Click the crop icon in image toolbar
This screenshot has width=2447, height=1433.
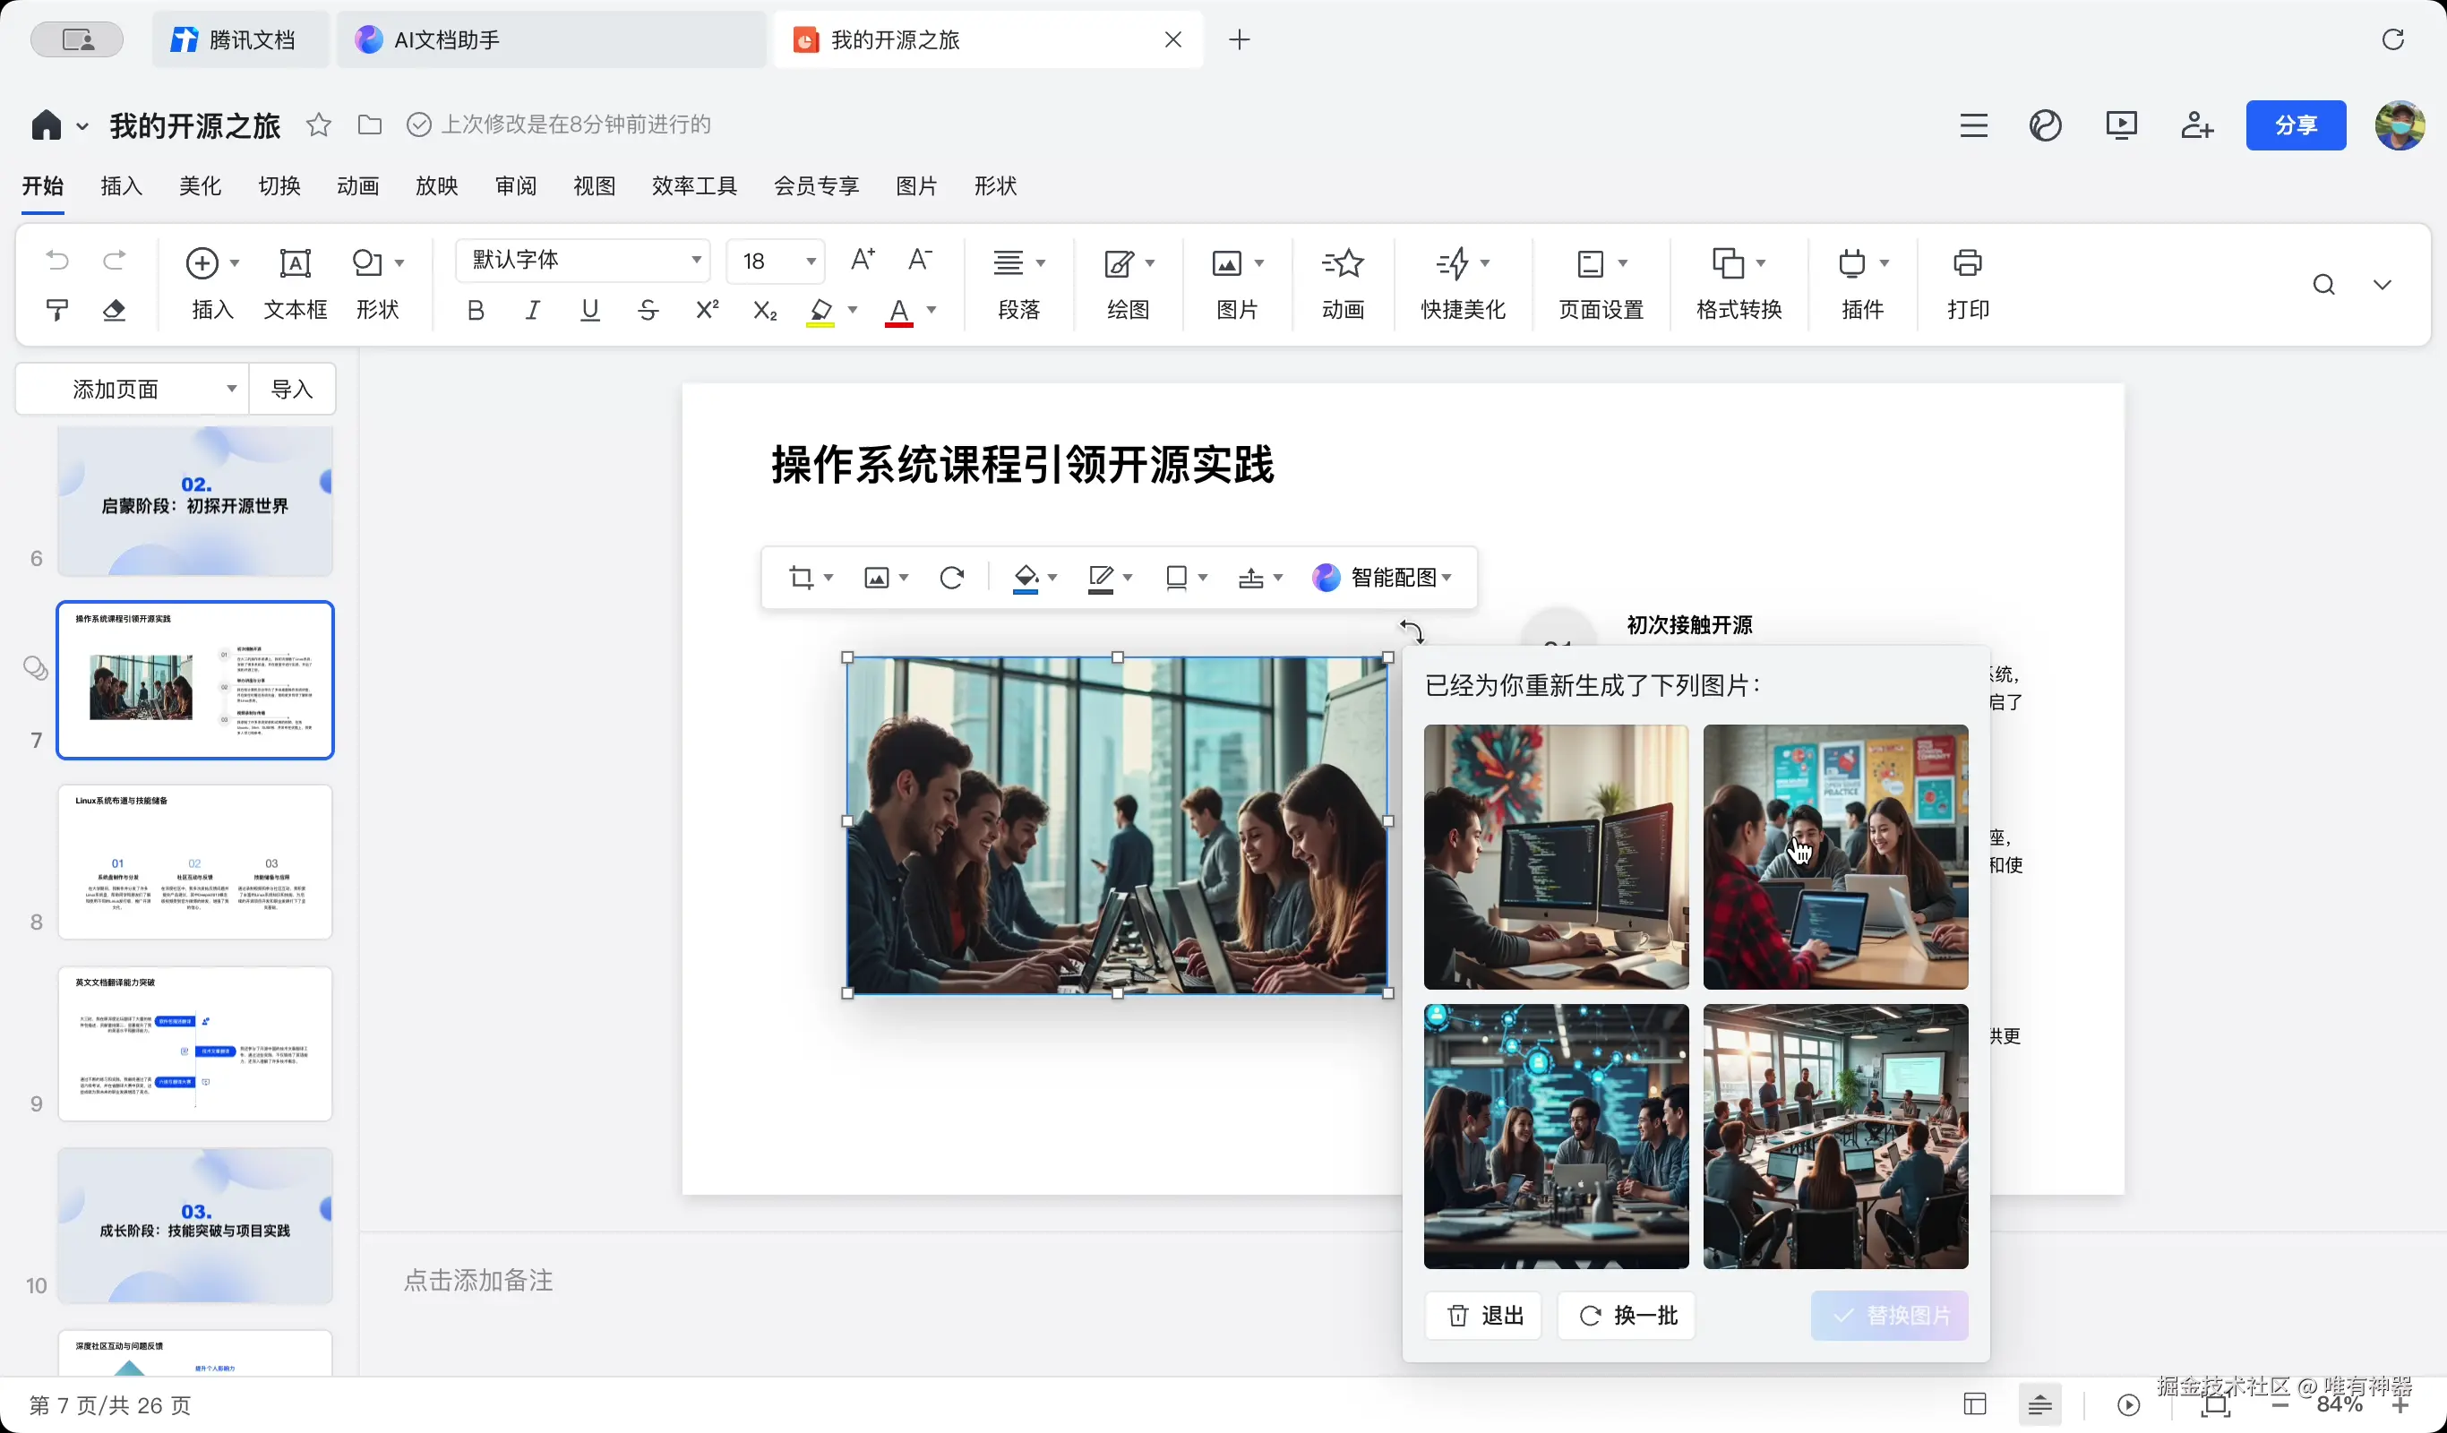tap(801, 578)
